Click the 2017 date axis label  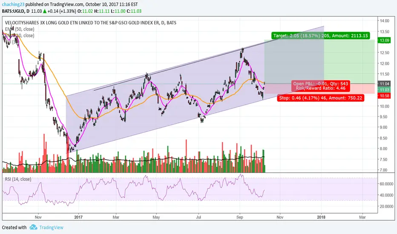[x=78, y=217]
